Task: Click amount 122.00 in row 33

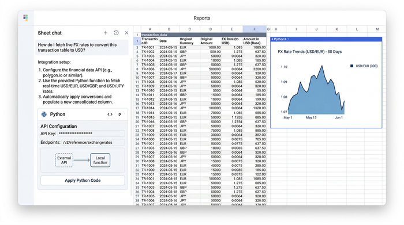Action: [255, 174]
